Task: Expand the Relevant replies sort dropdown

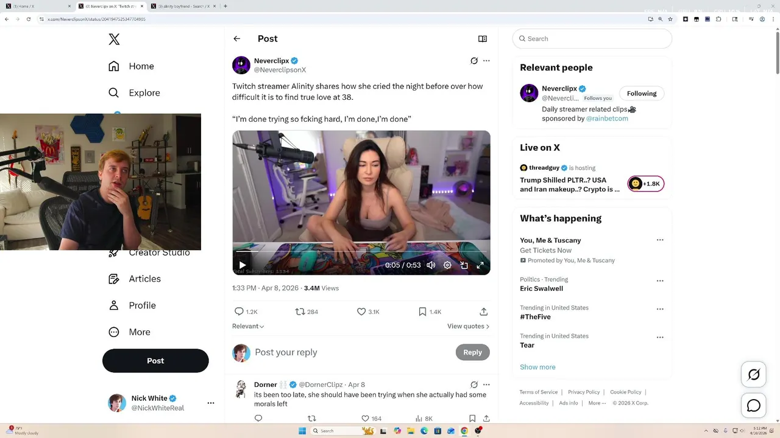Action: pos(248,326)
